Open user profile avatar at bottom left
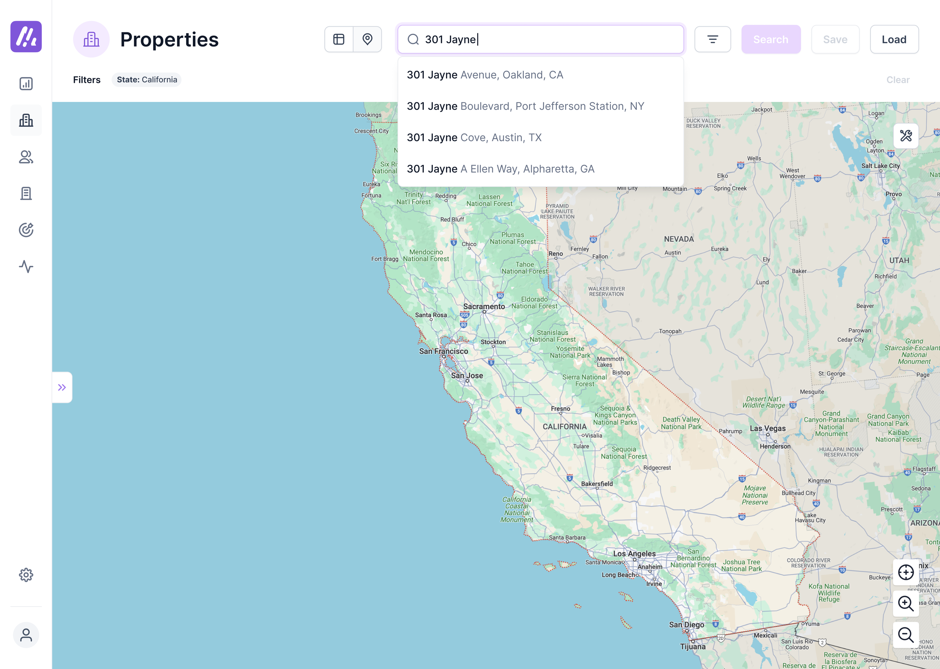Viewport: 940px width, 669px height. [26, 635]
